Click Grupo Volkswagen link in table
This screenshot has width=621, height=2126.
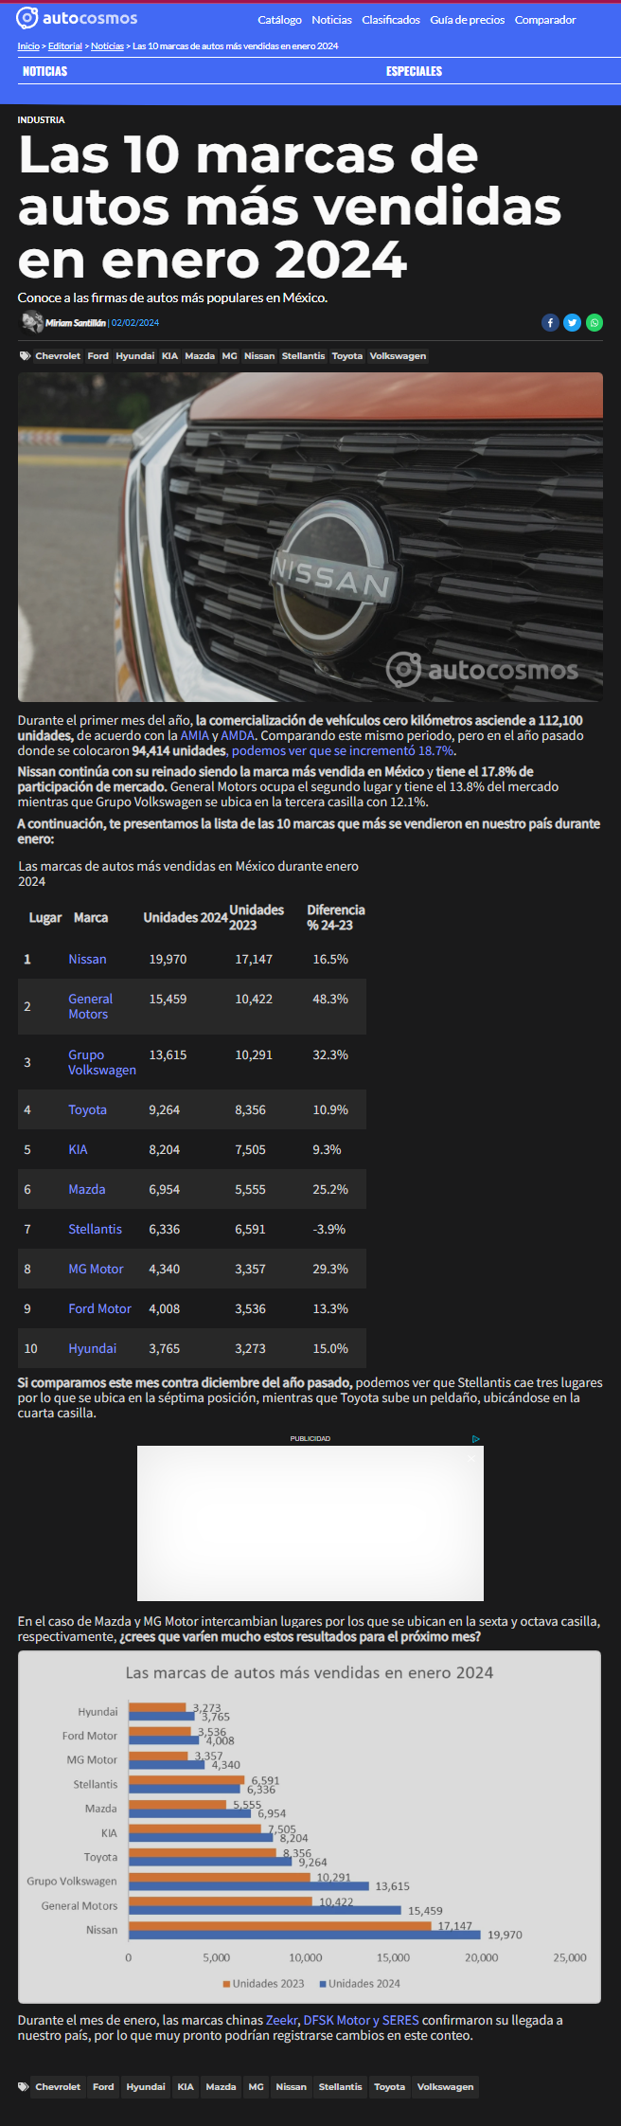102,1062
